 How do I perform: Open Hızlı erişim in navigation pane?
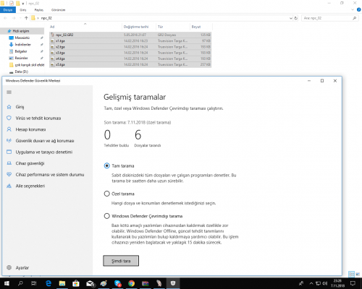coord(22,31)
